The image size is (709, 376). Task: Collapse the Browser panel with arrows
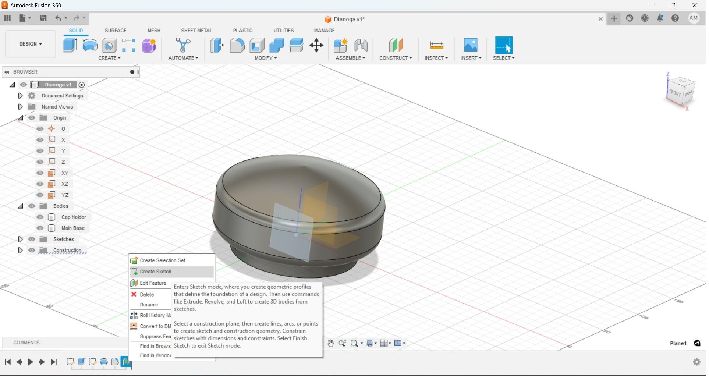(7, 72)
